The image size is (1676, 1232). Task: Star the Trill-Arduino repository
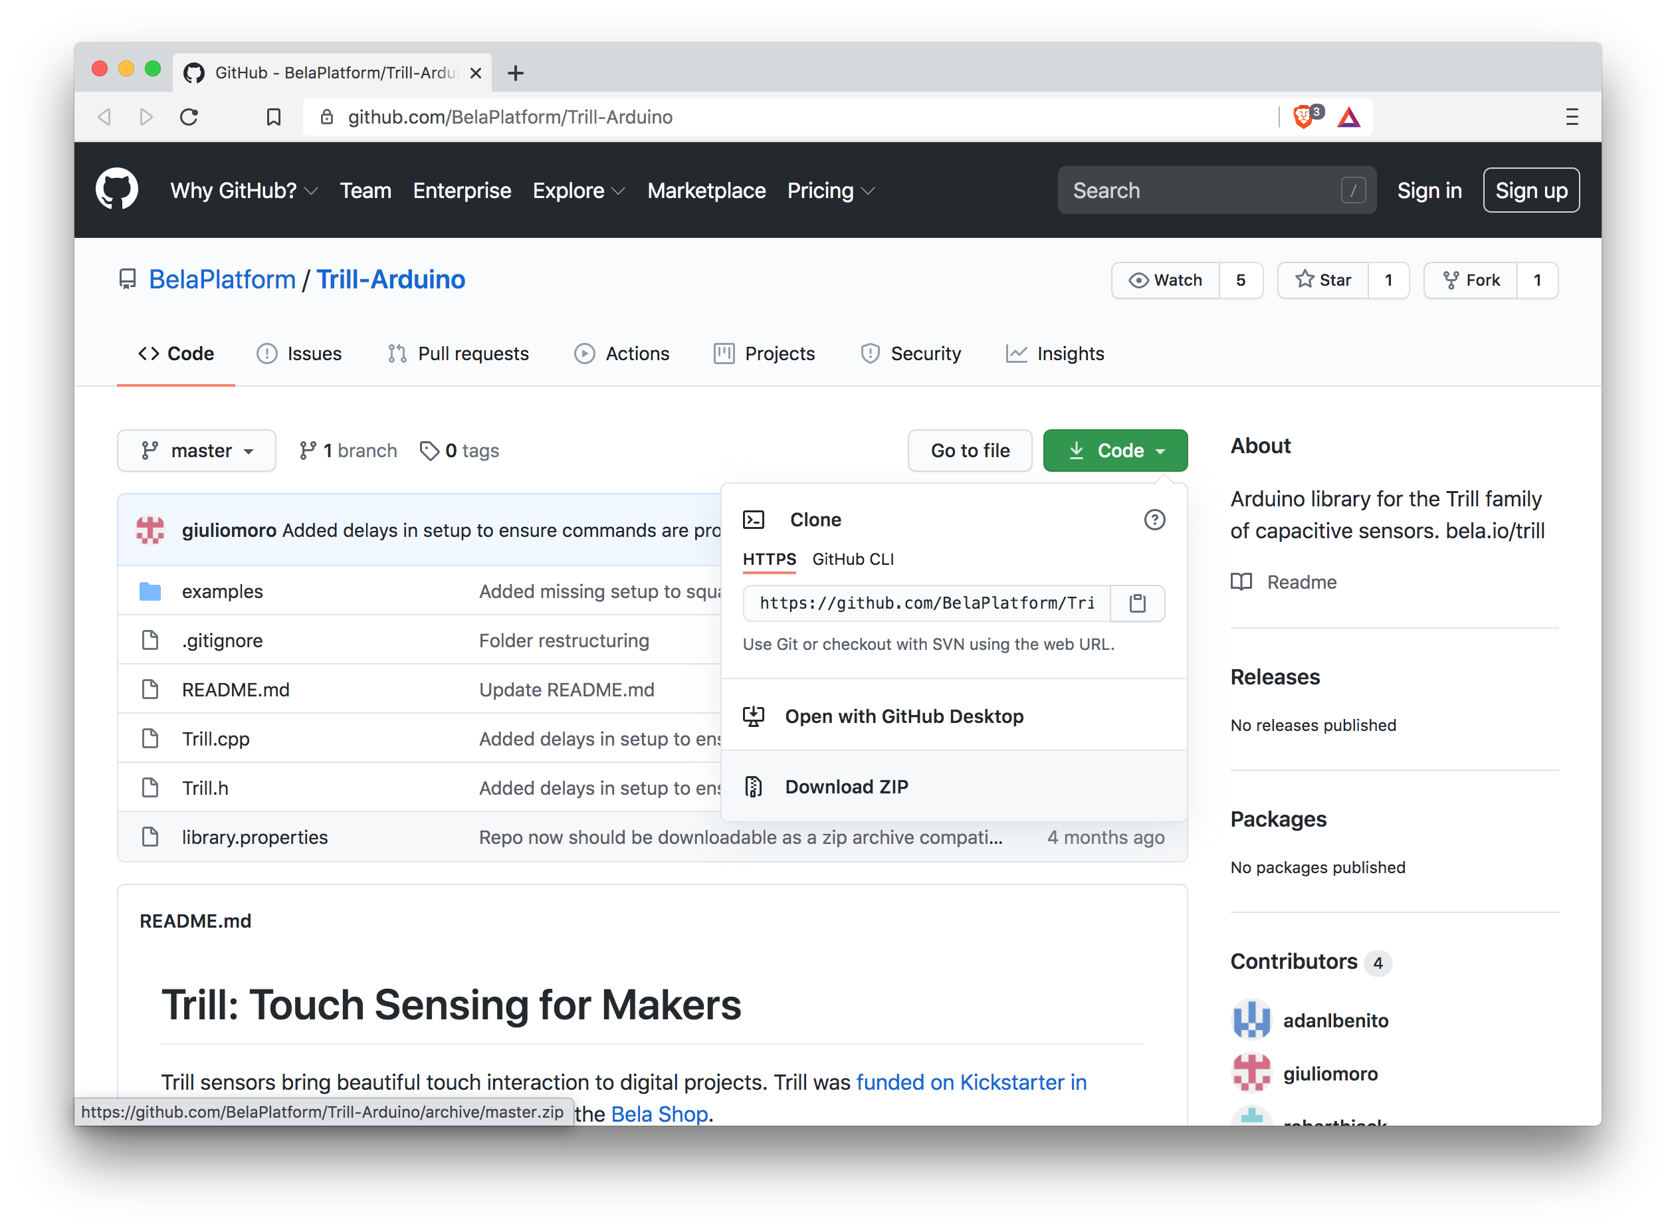pyautogui.click(x=1322, y=280)
